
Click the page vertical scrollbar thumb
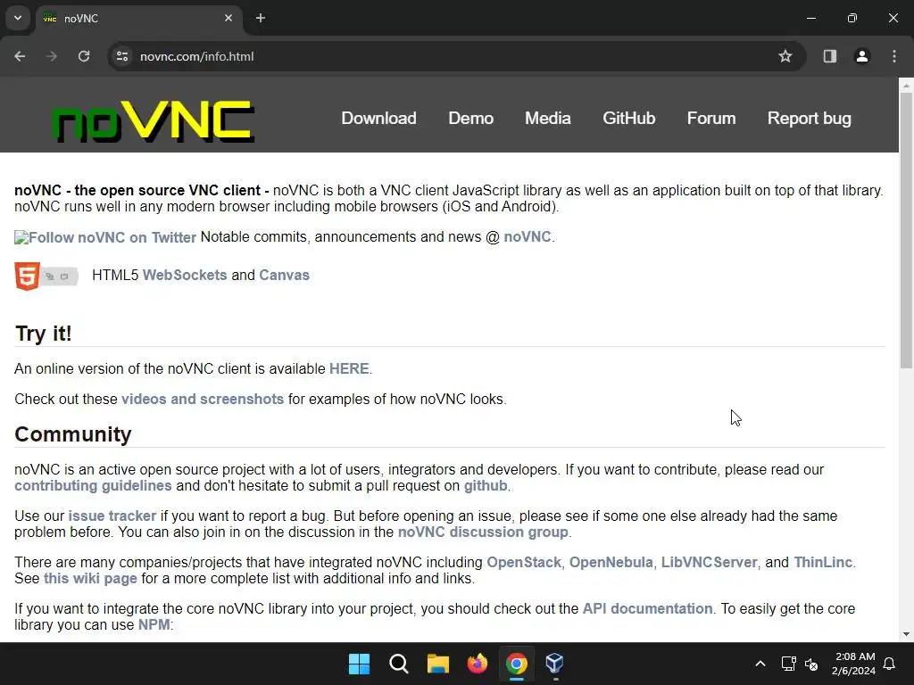tap(906, 230)
